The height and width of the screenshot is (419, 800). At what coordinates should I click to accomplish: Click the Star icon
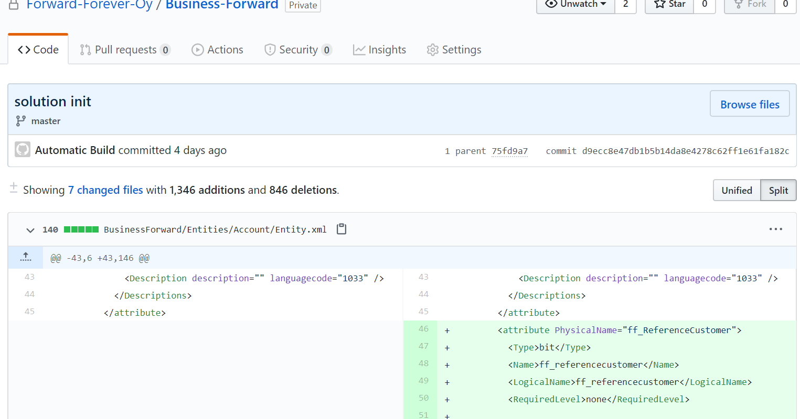(659, 4)
